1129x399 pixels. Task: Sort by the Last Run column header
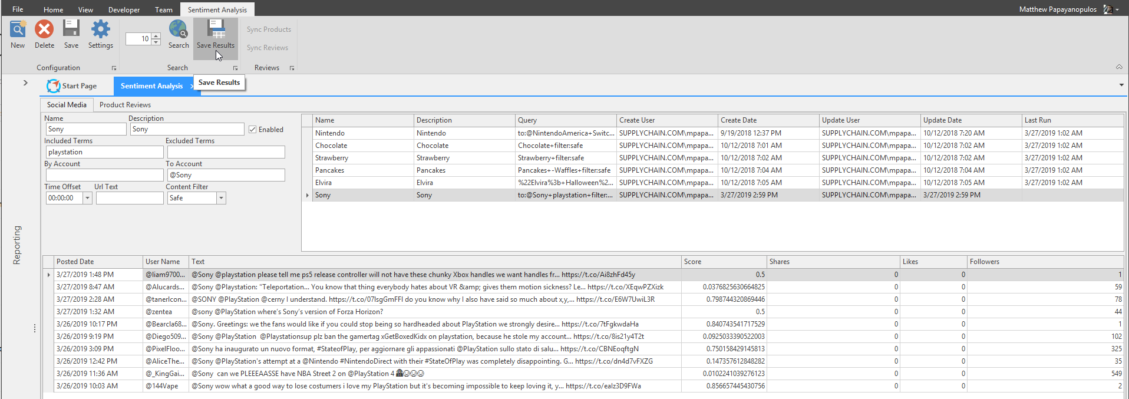pyautogui.click(x=1072, y=120)
